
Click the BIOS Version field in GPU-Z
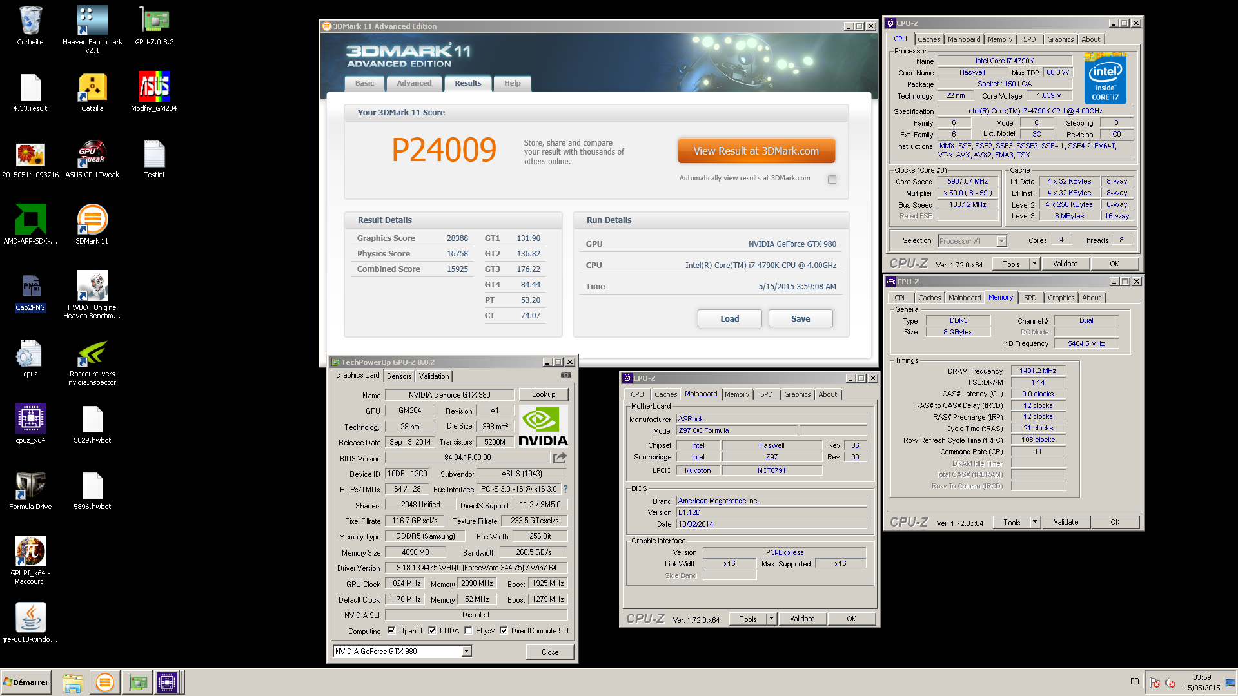pos(467,458)
